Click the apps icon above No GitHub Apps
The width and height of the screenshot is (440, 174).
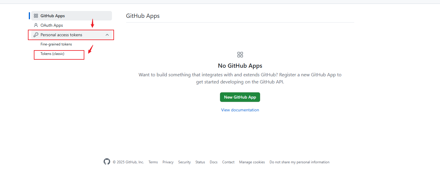click(x=240, y=55)
